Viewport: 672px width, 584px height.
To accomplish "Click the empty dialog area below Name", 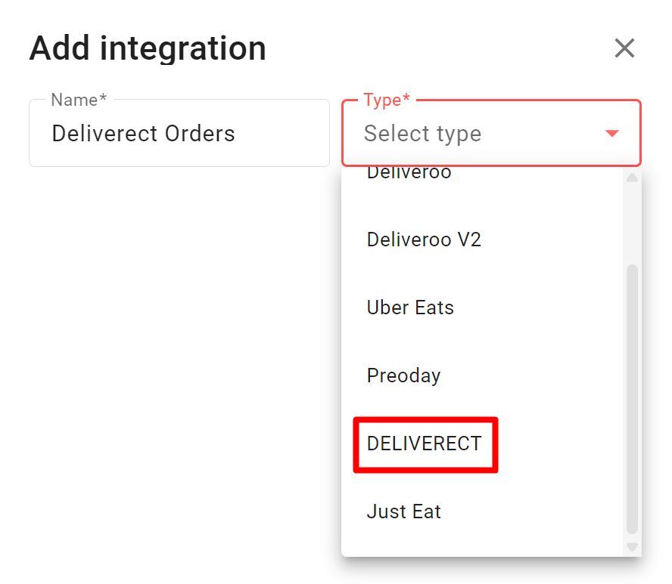I will click(x=179, y=340).
